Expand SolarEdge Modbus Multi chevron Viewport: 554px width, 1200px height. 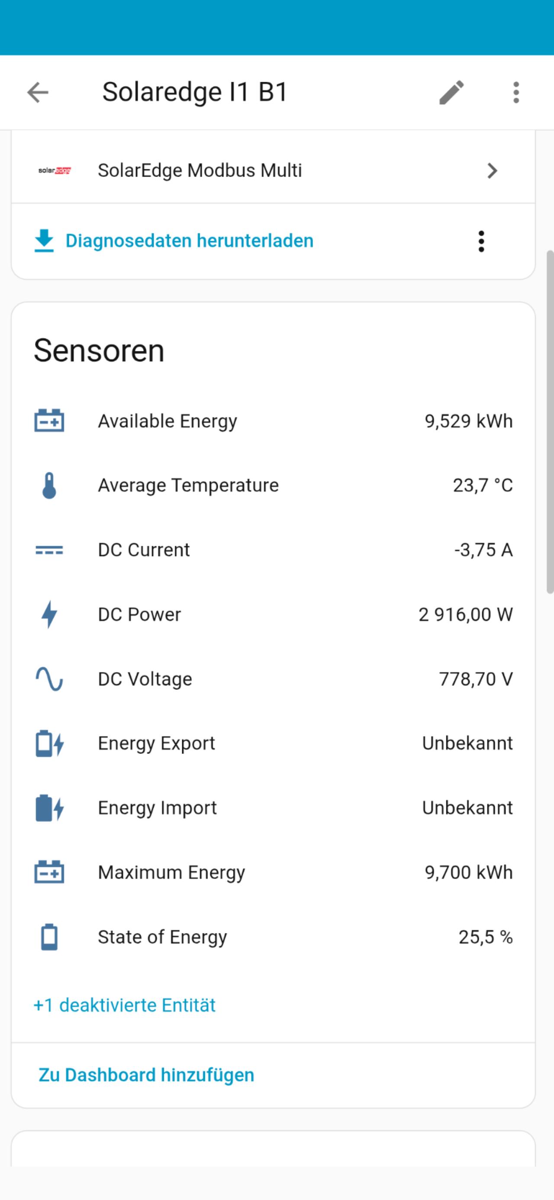tap(492, 171)
